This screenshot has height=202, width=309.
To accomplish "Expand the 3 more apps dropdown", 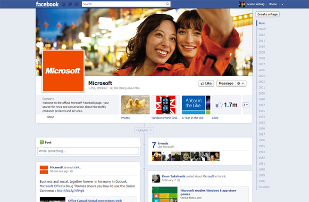I will [245, 105].
